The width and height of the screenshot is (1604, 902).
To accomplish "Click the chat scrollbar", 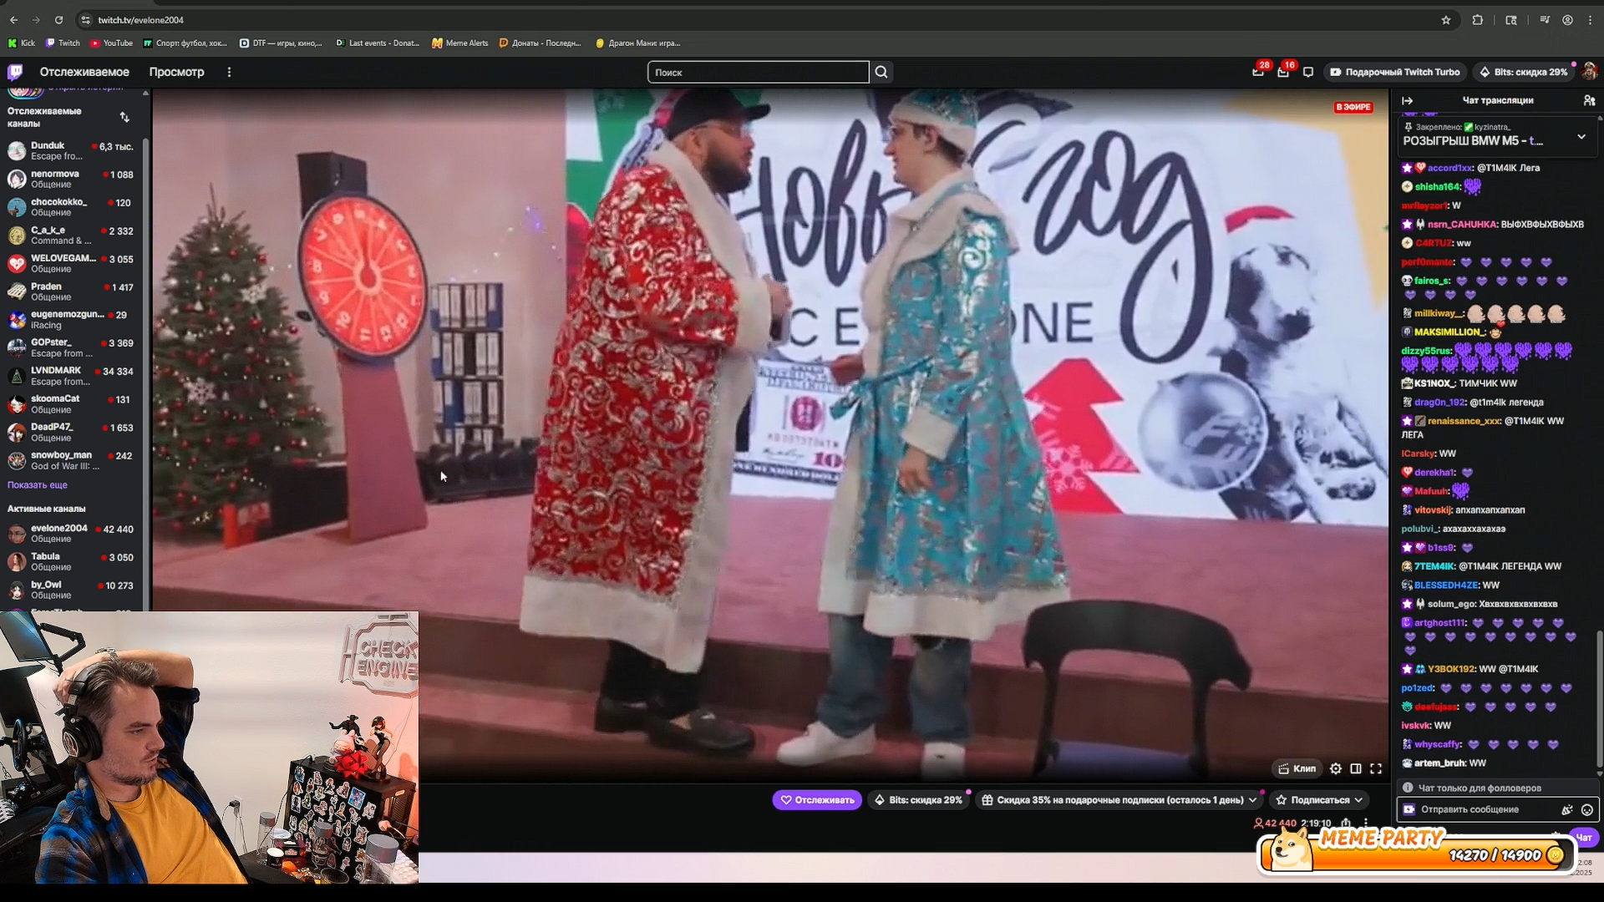I will [1599, 698].
